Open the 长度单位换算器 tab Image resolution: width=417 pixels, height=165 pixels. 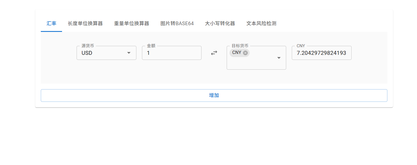pos(85,23)
